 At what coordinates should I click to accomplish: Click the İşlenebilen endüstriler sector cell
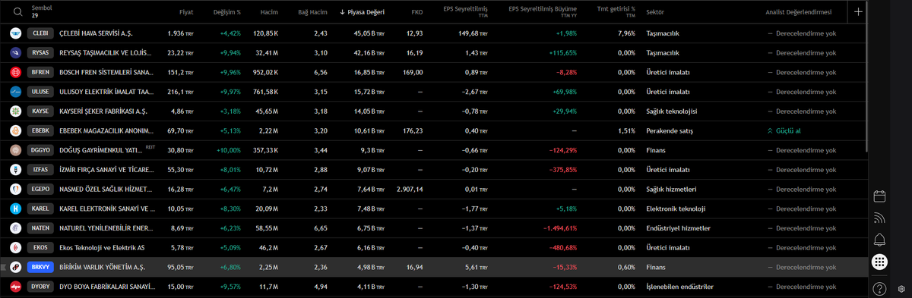click(679, 287)
